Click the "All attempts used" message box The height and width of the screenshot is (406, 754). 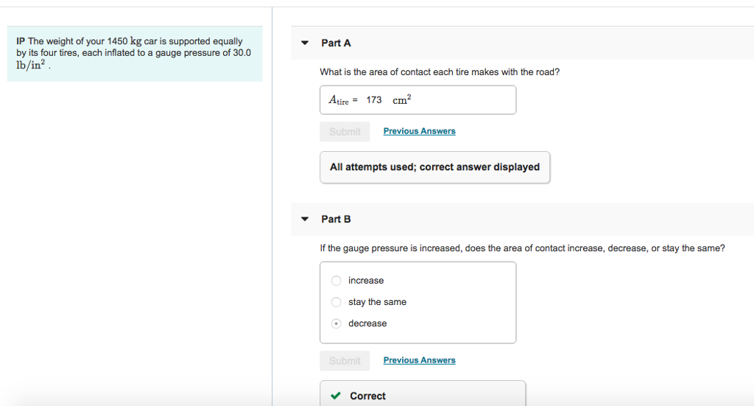434,167
